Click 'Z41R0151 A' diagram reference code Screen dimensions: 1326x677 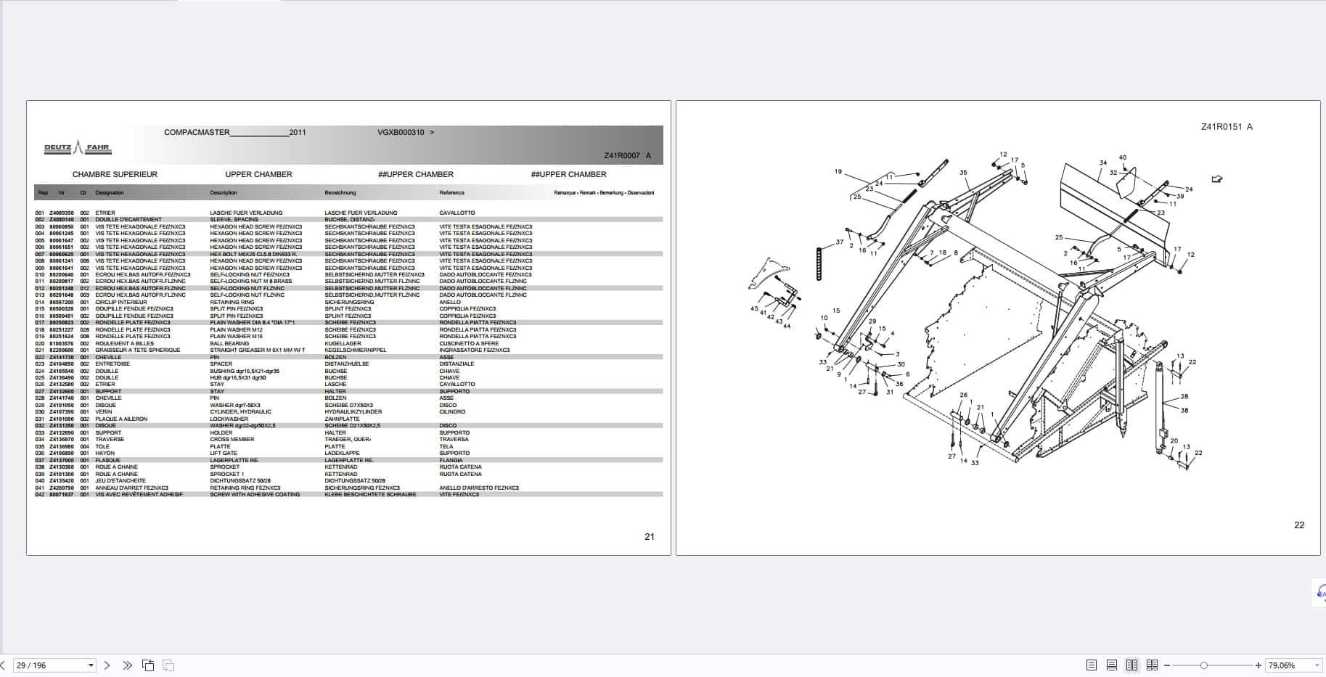(1227, 127)
